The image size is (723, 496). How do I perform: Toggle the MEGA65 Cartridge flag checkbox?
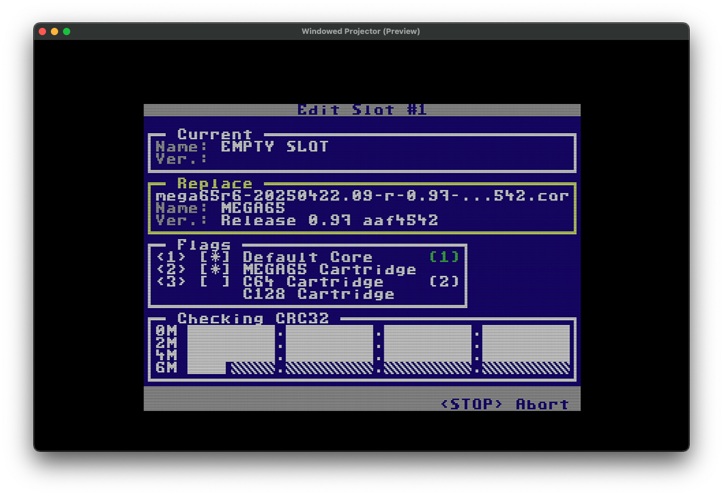pos(215,269)
